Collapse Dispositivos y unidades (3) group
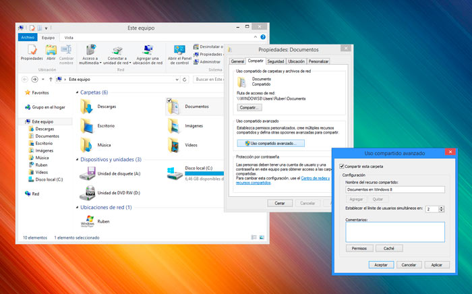 [77, 160]
